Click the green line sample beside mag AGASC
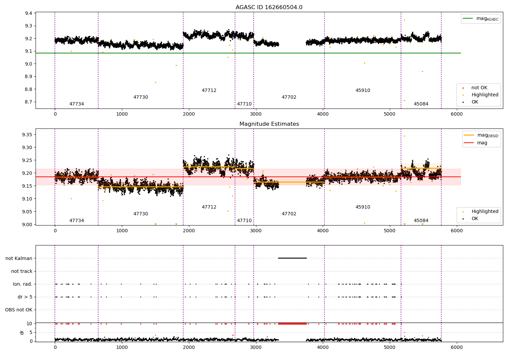 tap(468, 19)
